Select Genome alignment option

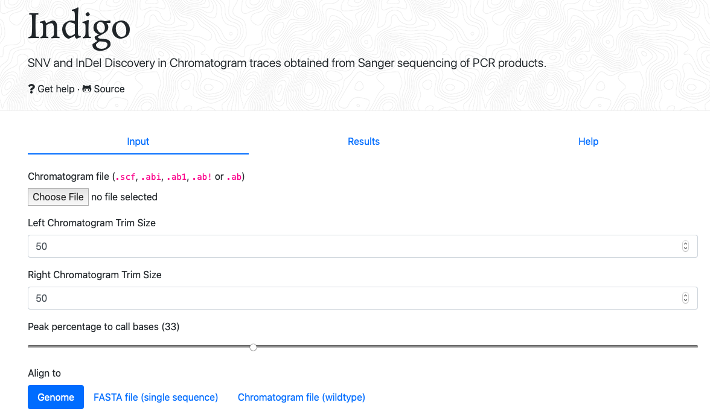pos(56,397)
